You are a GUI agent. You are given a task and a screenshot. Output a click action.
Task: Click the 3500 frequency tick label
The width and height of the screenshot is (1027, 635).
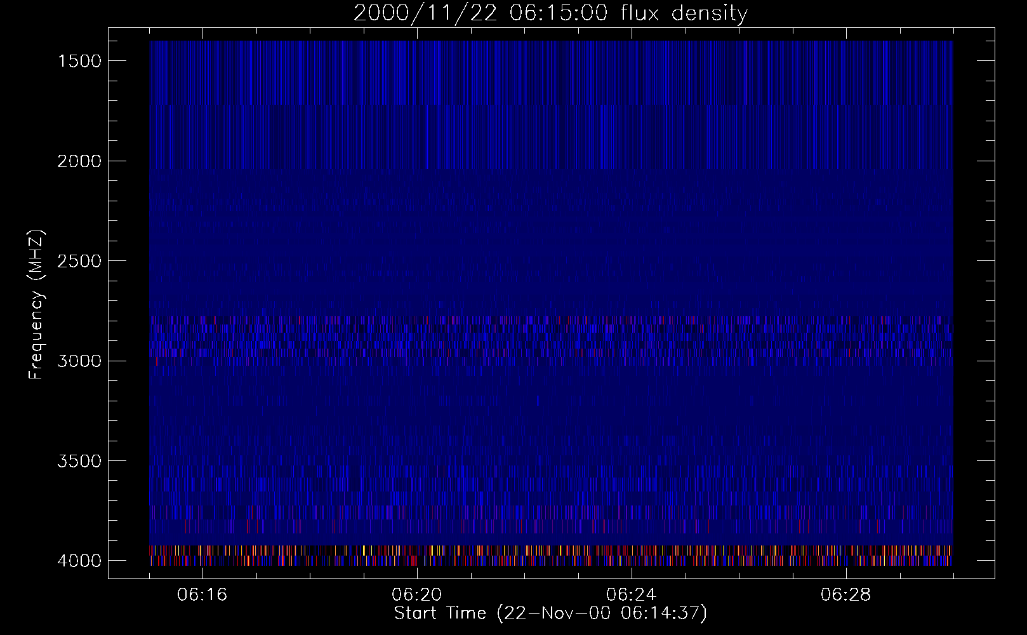coord(79,461)
